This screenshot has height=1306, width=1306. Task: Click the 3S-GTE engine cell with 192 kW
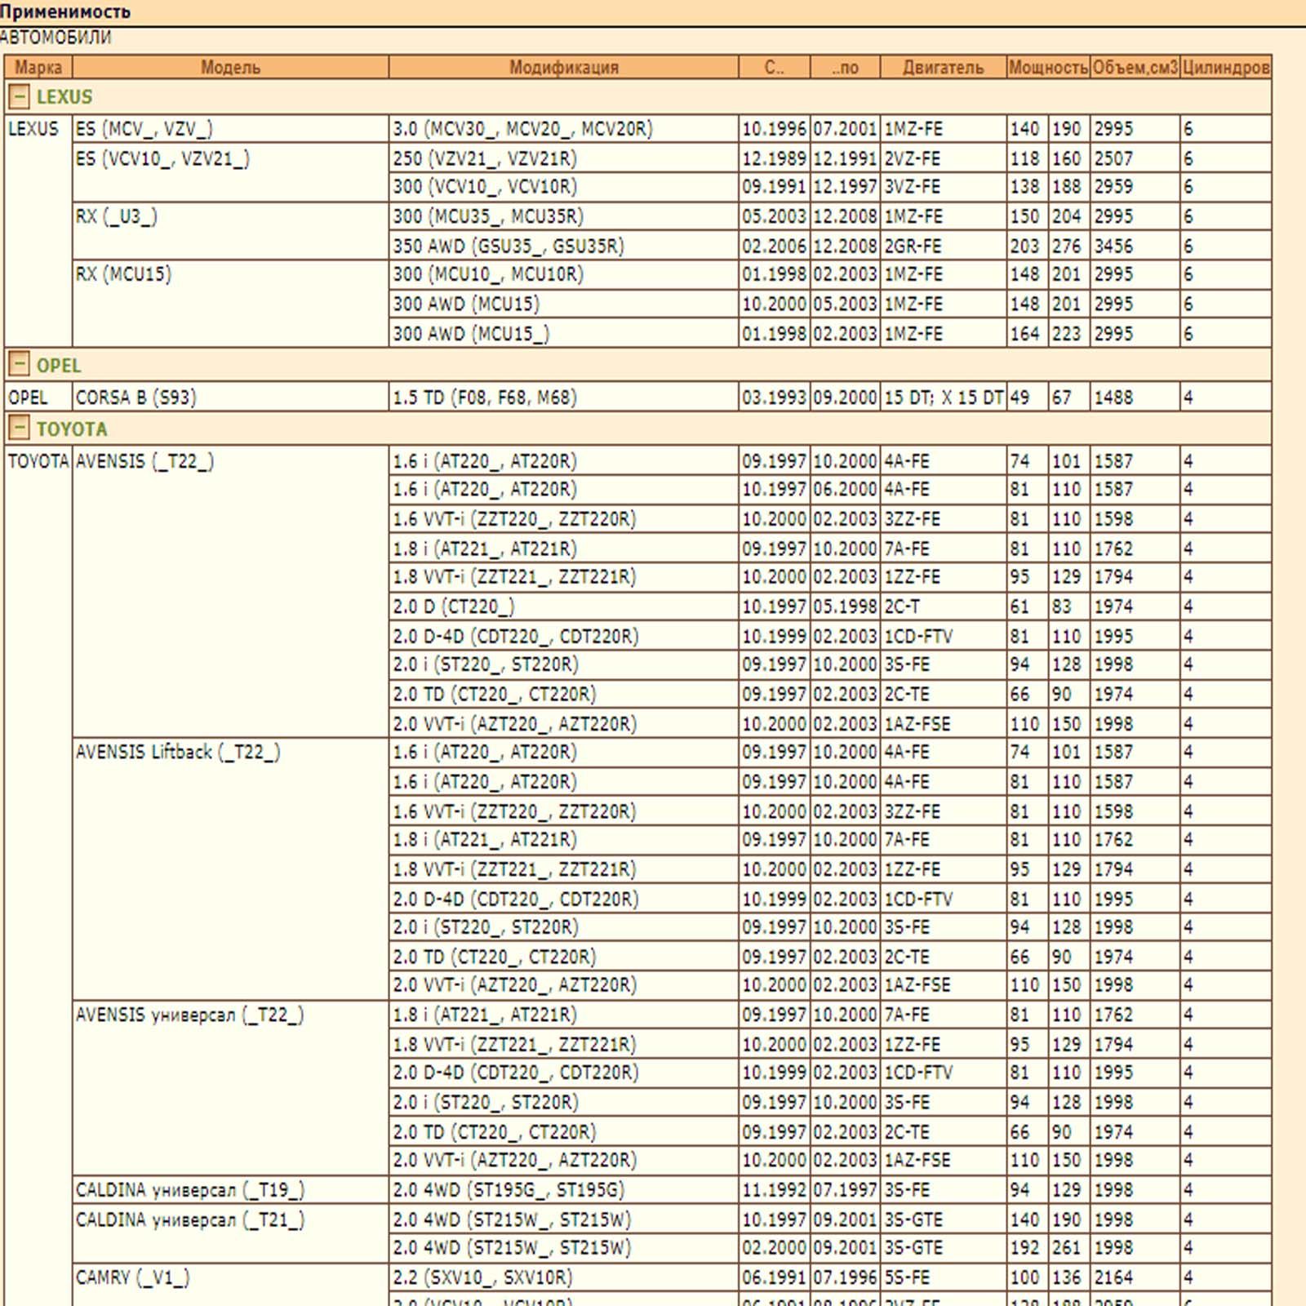pos(913,1248)
